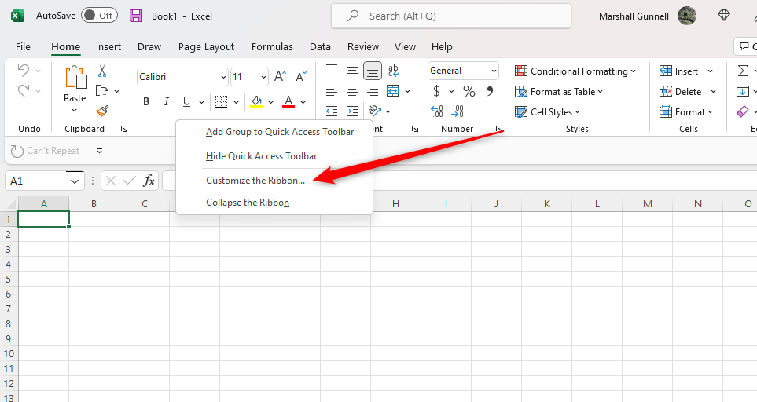Click the Marshall Gunnell account avatar

[687, 16]
